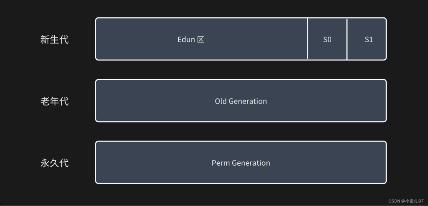Click the 永久代 label
The width and height of the screenshot is (428, 206).
point(54,163)
